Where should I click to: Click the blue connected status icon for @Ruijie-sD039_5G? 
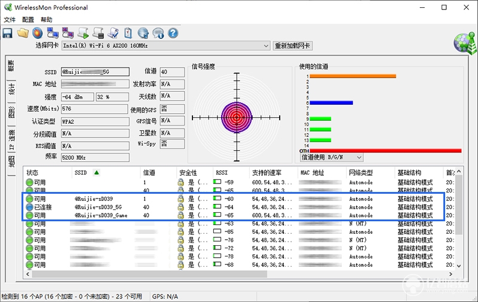(x=29, y=207)
